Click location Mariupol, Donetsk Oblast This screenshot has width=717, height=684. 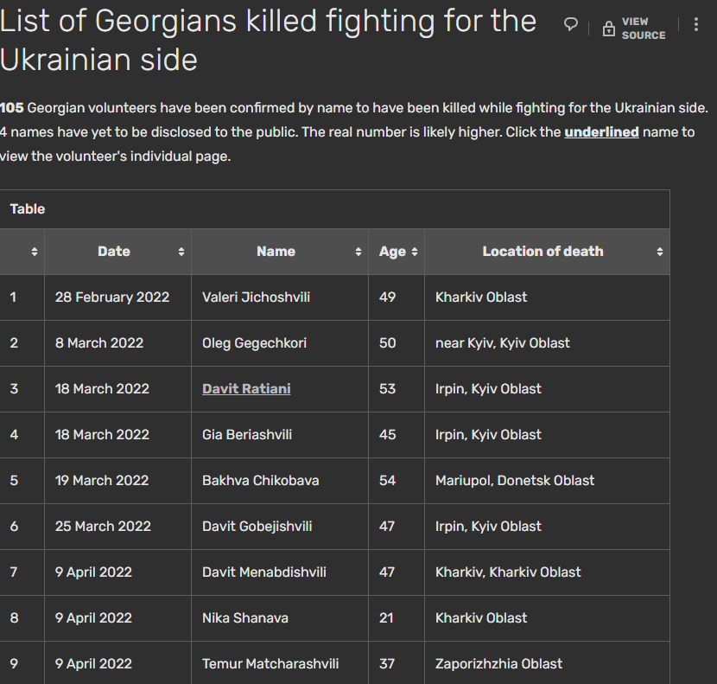coord(515,480)
